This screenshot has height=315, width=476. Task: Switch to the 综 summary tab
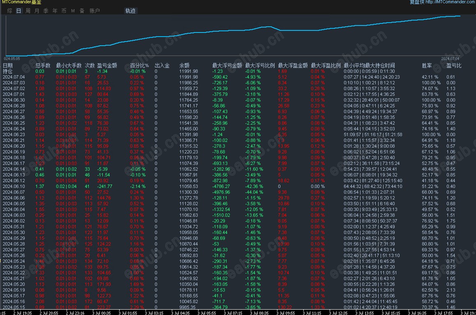(10, 11)
